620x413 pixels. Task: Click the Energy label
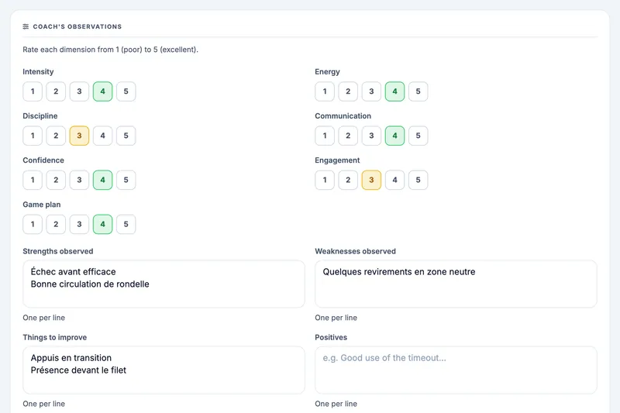(x=327, y=72)
